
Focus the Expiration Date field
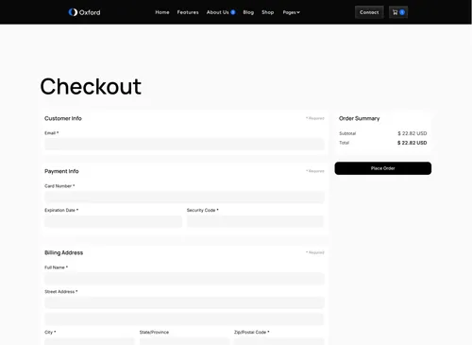coord(113,221)
